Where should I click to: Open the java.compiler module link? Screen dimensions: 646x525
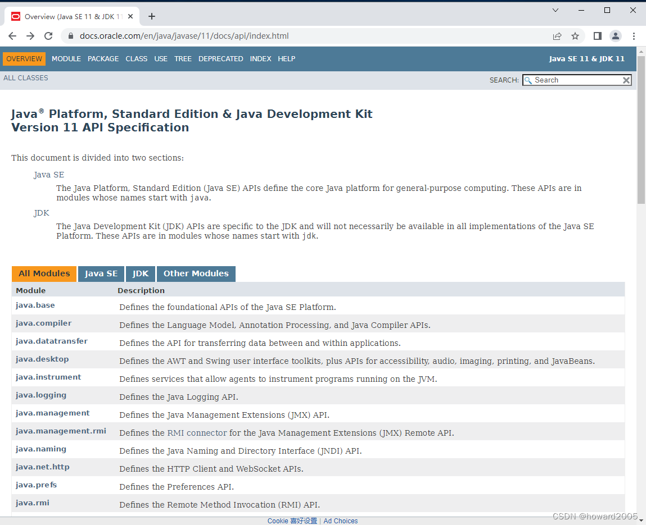click(44, 323)
